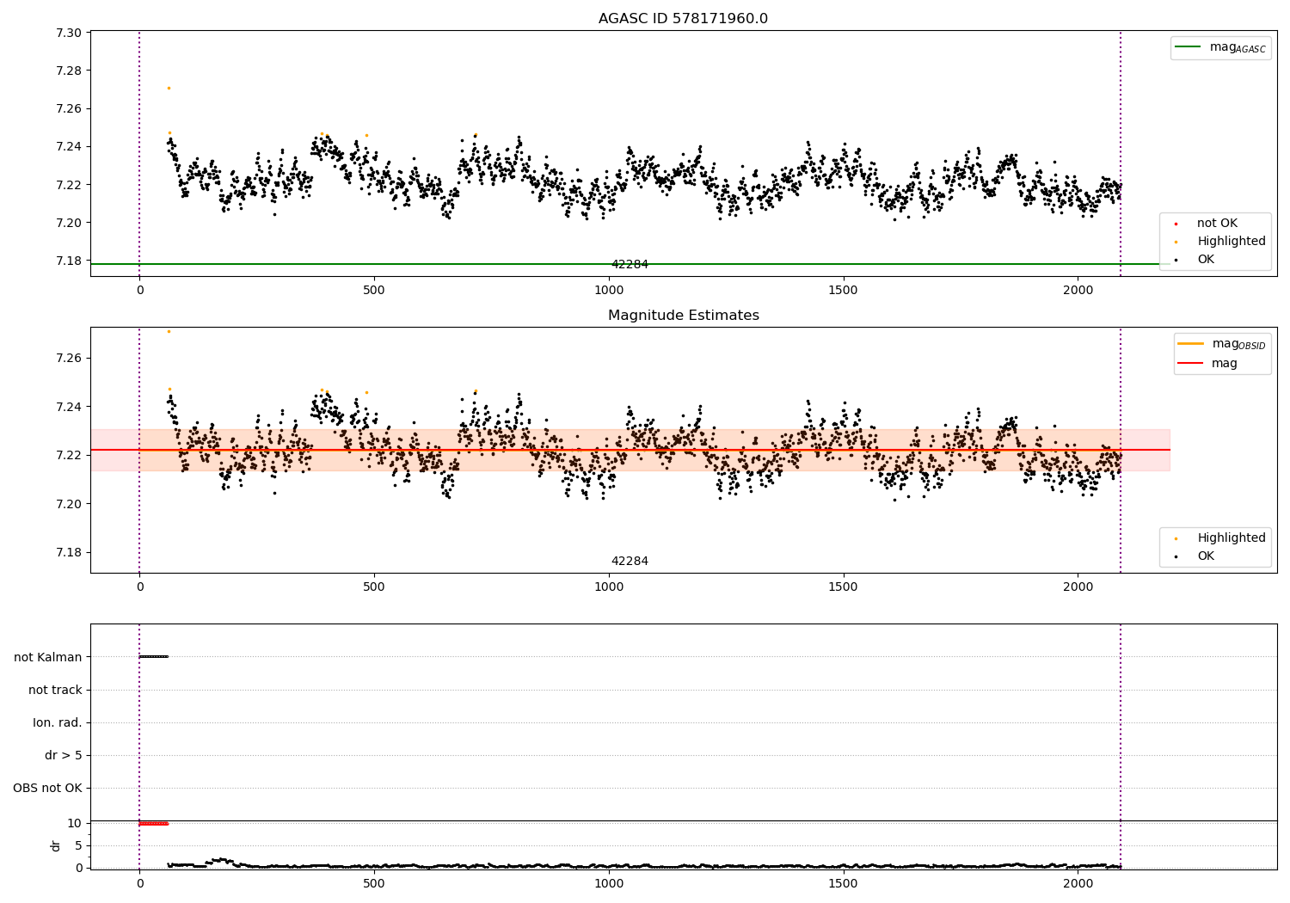Image resolution: width=1290 pixels, height=903 pixels.
Task: Click the 2000 x-axis tick in bottom plot
Action: pos(1078,883)
